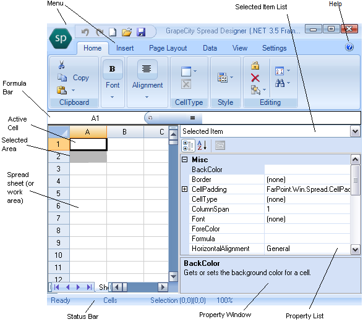Click the ForeColor property value field
The image size is (363, 322).
pyautogui.click(x=307, y=229)
